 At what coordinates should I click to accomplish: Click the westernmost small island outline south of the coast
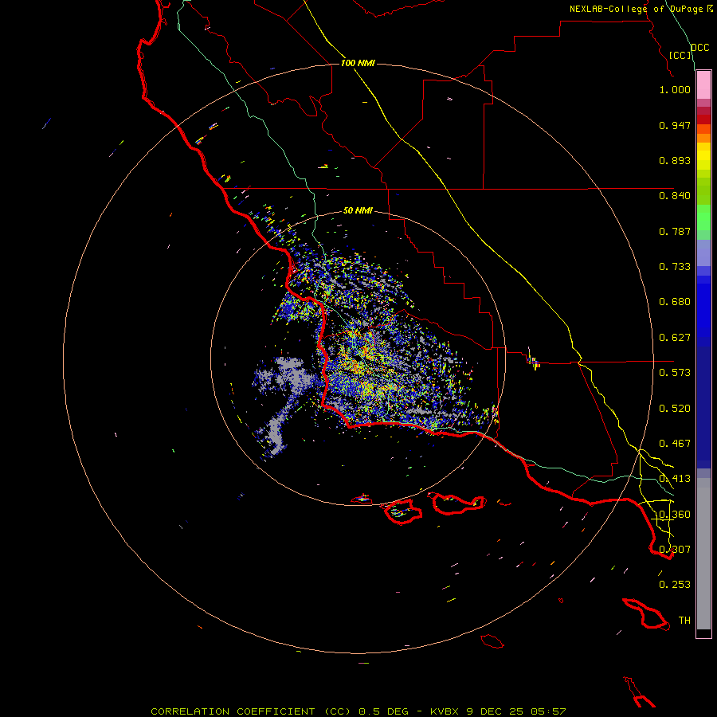(361, 499)
